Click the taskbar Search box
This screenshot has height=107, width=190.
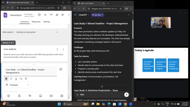point(76,104)
